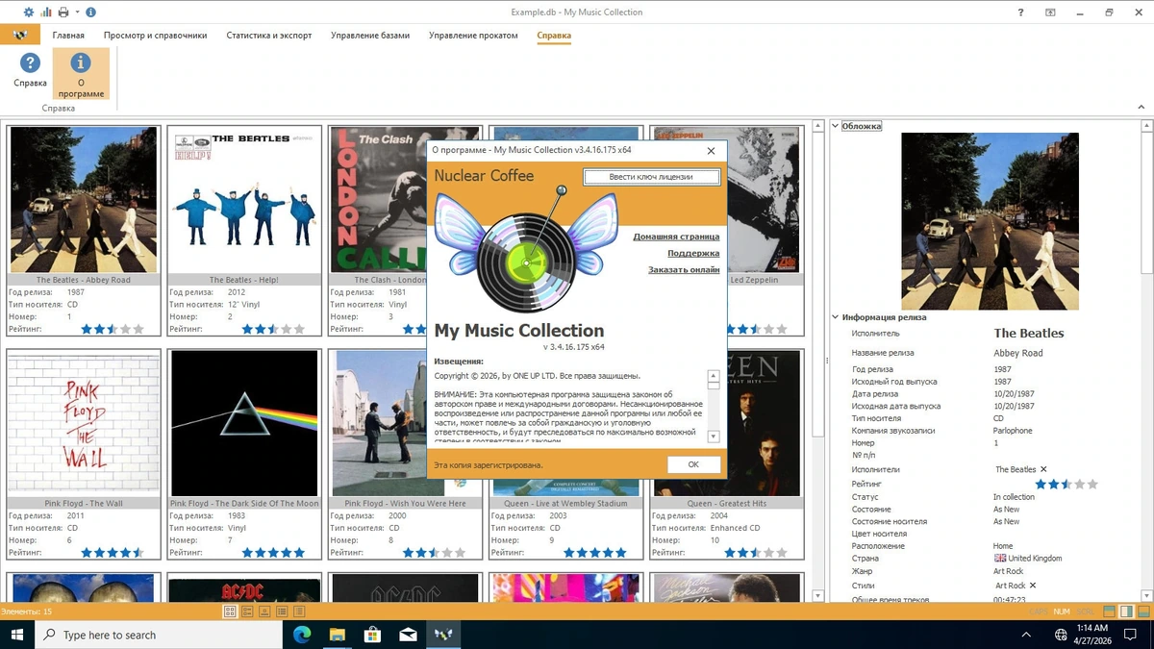Screen dimensions: 1154x649
Task: Switch to list view mode icon in status bar
Action: 282,612
